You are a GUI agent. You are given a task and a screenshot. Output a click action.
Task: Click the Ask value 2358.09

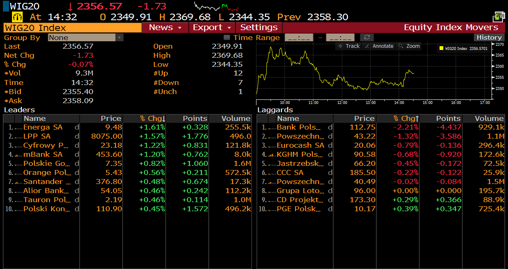coord(78,101)
